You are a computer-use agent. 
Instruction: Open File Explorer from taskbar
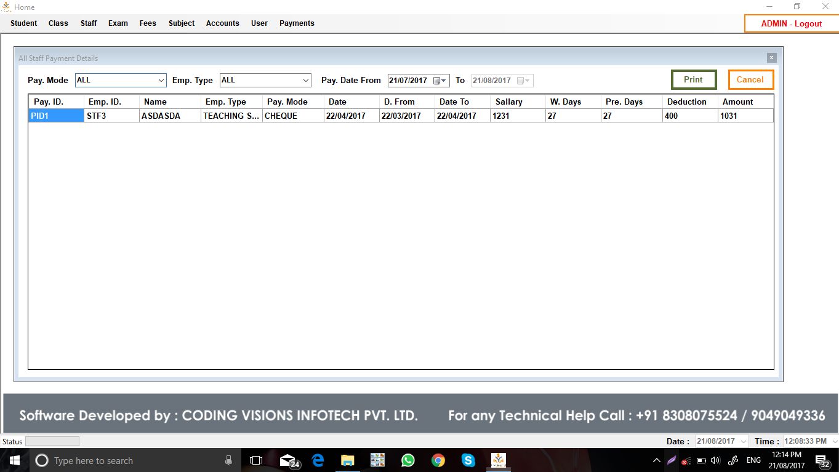pyautogui.click(x=348, y=460)
